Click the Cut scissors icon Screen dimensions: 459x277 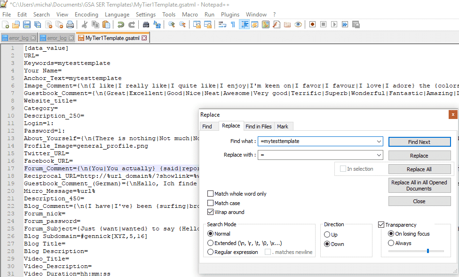pyautogui.click(x=85, y=24)
